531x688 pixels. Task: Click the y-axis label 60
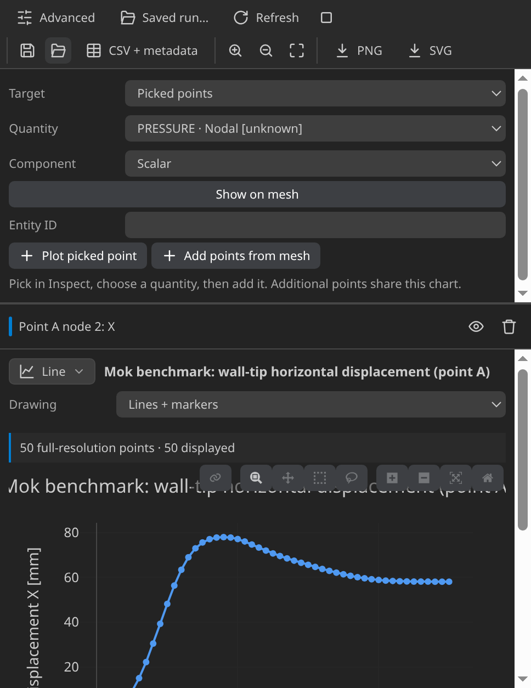point(71,577)
